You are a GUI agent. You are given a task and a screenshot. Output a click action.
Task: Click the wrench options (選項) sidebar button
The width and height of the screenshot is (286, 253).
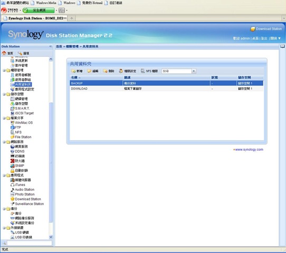(x=23, y=53)
